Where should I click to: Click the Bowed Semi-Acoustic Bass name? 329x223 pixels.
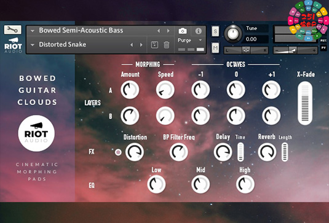(81, 30)
